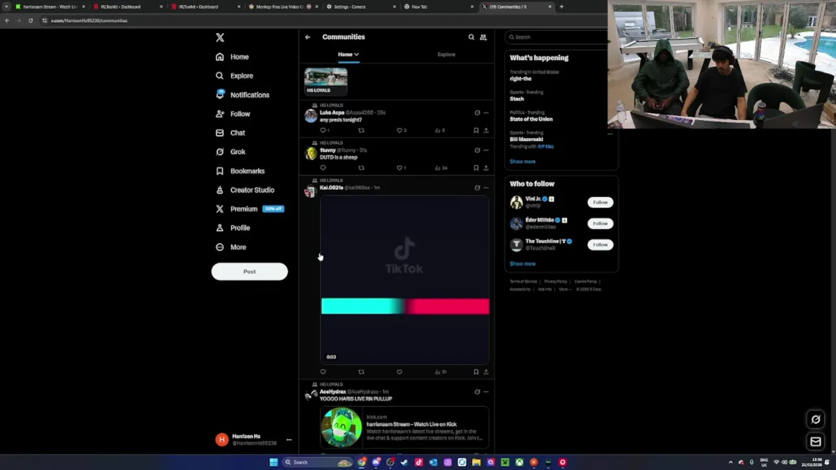Like Luke Aspa's post
Image resolution: width=836 pixels, height=470 pixels.
pos(400,130)
